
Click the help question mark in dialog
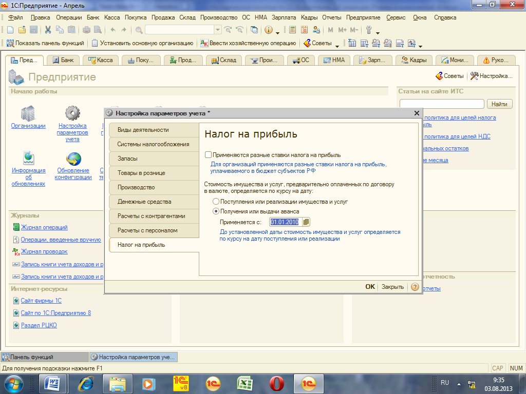coord(415,287)
